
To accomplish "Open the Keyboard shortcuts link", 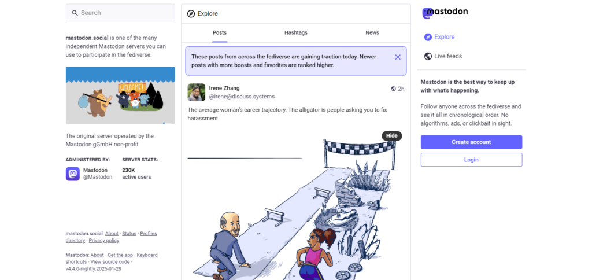I will (112, 259).
